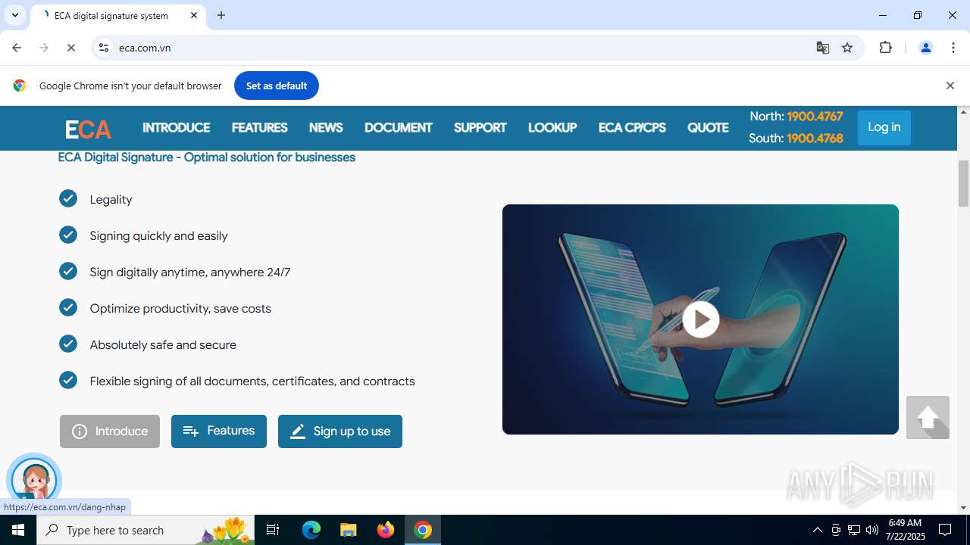This screenshot has width=970, height=545.
Task: Open the INTRODUCE menu item
Action: [176, 128]
